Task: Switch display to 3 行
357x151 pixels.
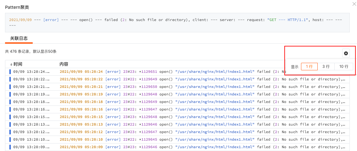Action: point(326,67)
